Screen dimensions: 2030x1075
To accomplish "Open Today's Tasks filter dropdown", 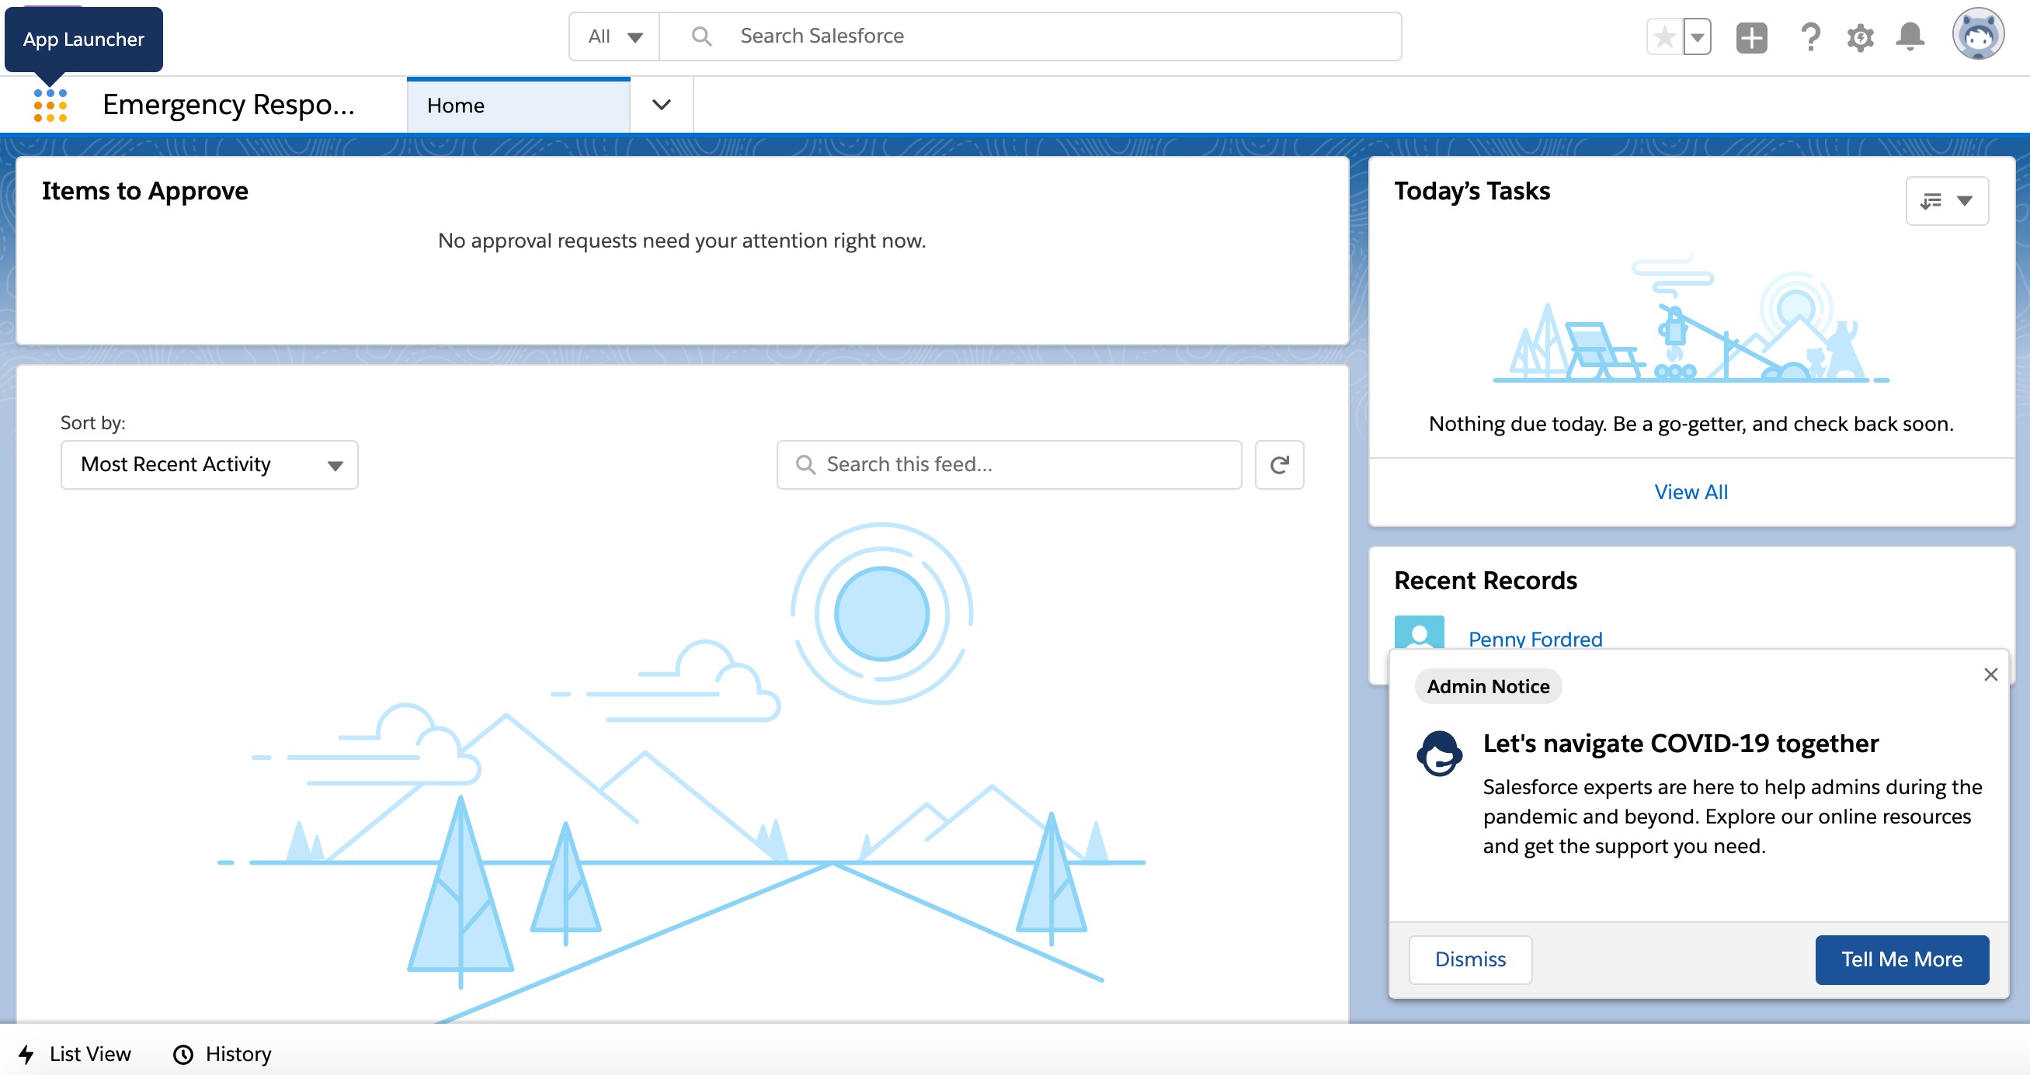I will coord(1946,201).
